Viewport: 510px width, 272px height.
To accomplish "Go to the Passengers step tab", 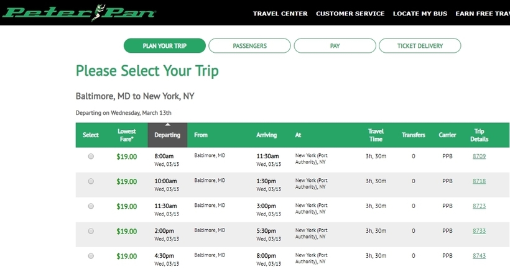I will [249, 46].
